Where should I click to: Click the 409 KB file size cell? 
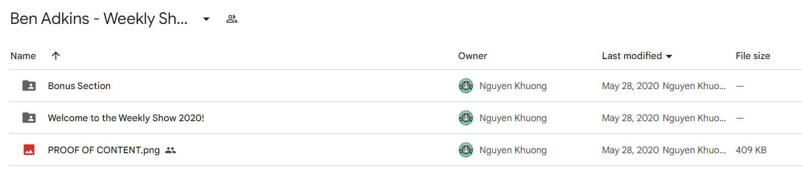coord(751,150)
